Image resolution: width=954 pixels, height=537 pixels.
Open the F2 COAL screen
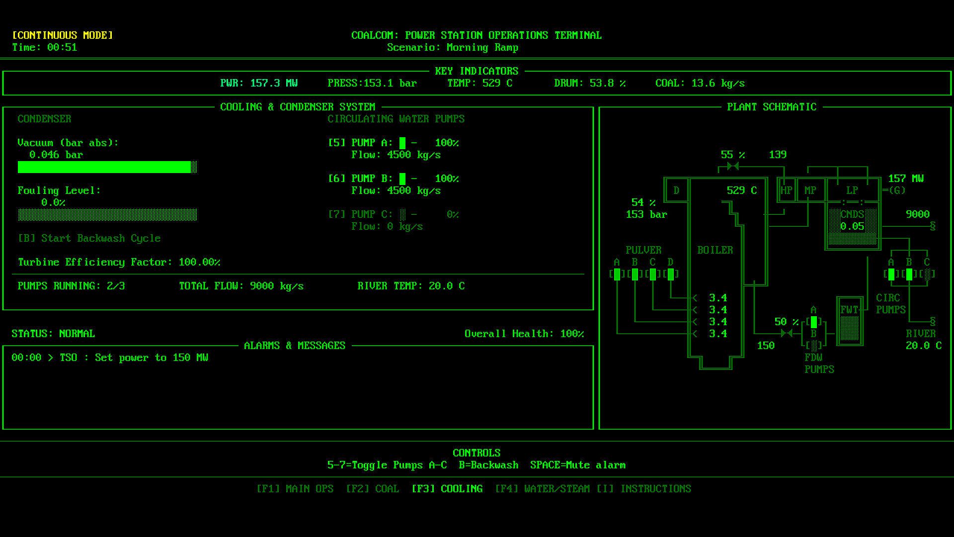tap(372, 489)
